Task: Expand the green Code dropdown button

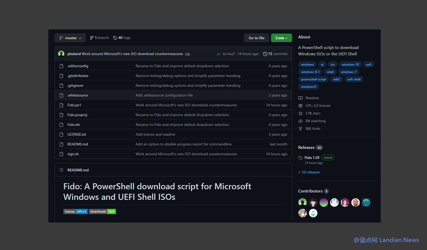Action: (281, 38)
